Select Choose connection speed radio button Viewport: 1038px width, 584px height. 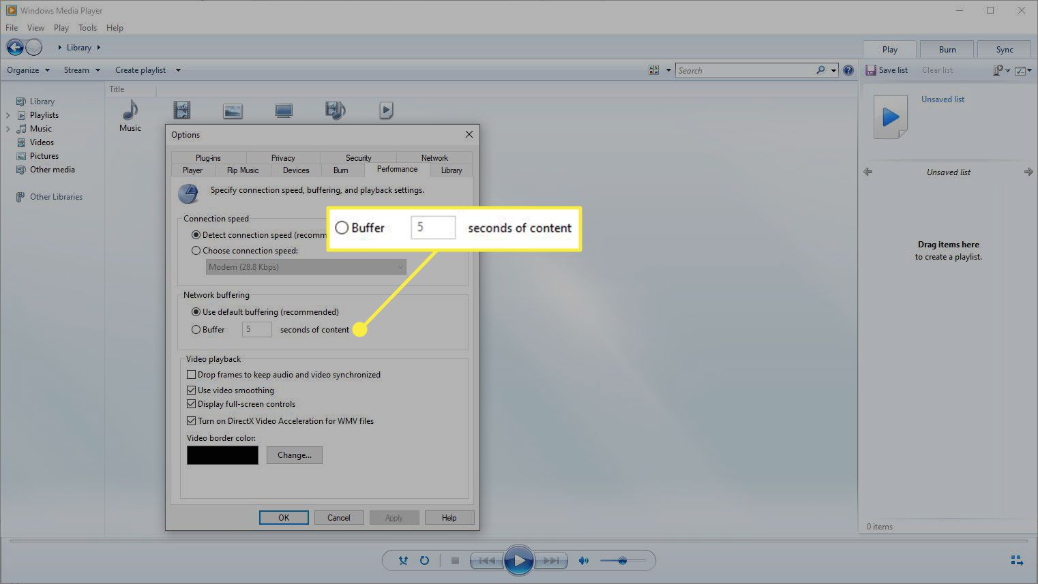pyautogui.click(x=196, y=251)
